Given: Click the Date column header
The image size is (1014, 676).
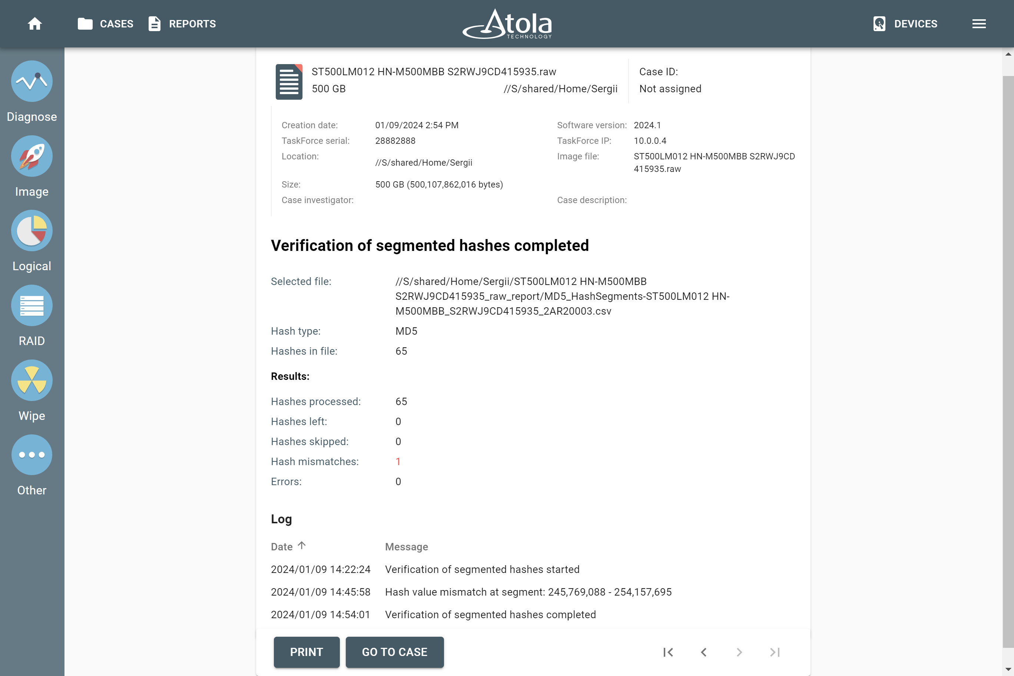Looking at the screenshot, I should [282, 547].
